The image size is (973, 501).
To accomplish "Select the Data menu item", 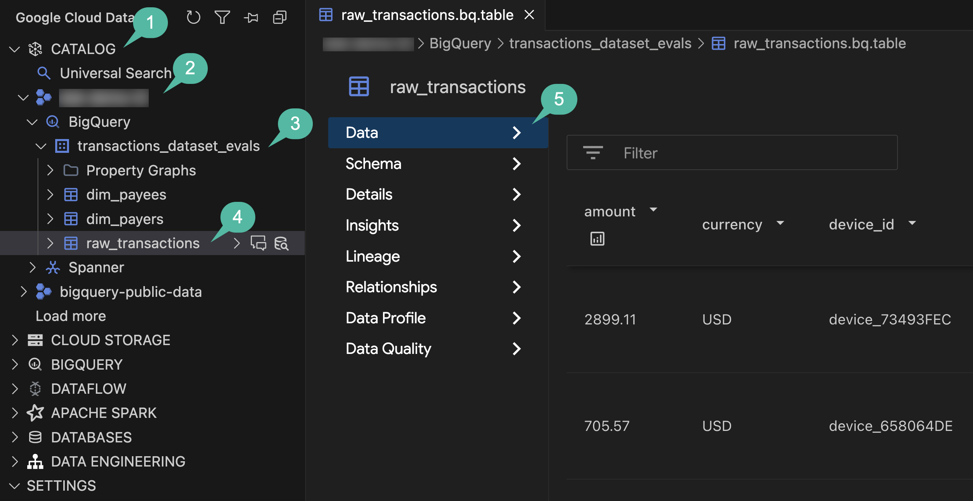I will [x=438, y=133].
